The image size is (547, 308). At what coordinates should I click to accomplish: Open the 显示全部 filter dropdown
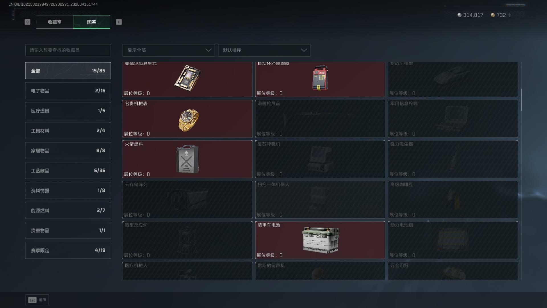point(169,50)
